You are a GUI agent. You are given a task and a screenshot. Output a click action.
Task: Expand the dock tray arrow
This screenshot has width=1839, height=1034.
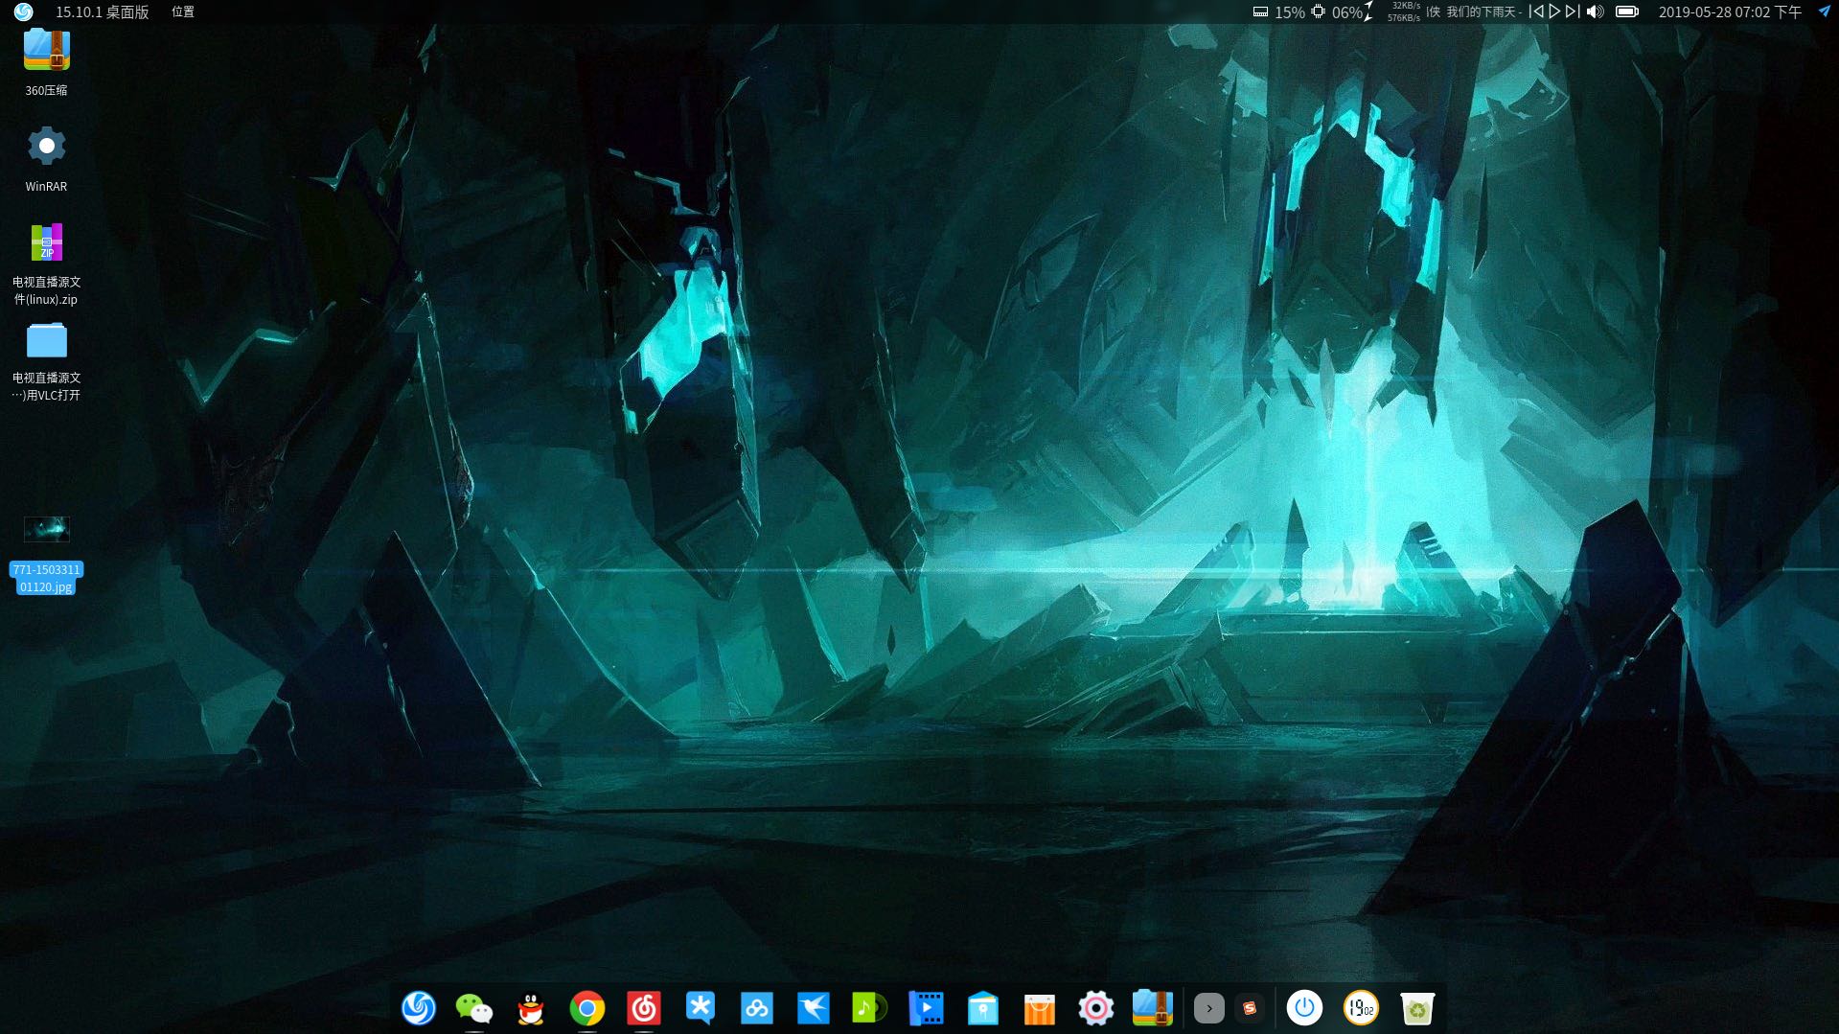coord(1209,1008)
